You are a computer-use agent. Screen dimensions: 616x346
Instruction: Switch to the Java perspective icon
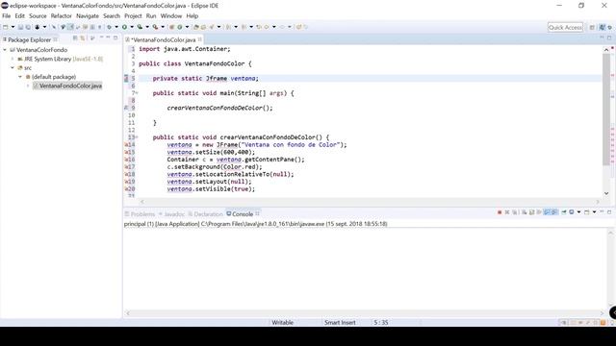603,27
